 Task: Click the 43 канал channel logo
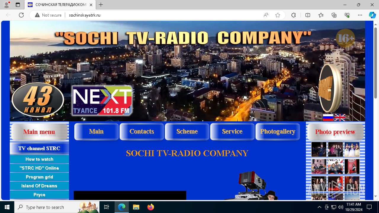(38, 99)
